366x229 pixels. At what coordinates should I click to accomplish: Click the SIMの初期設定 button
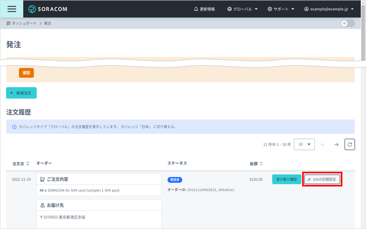(322, 179)
